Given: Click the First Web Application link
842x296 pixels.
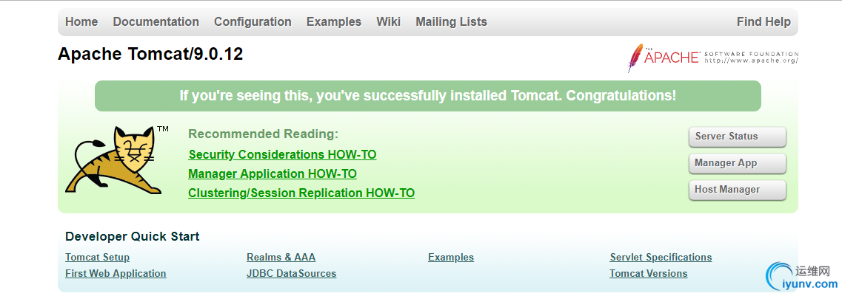Looking at the screenshot, I should (116, 274).
